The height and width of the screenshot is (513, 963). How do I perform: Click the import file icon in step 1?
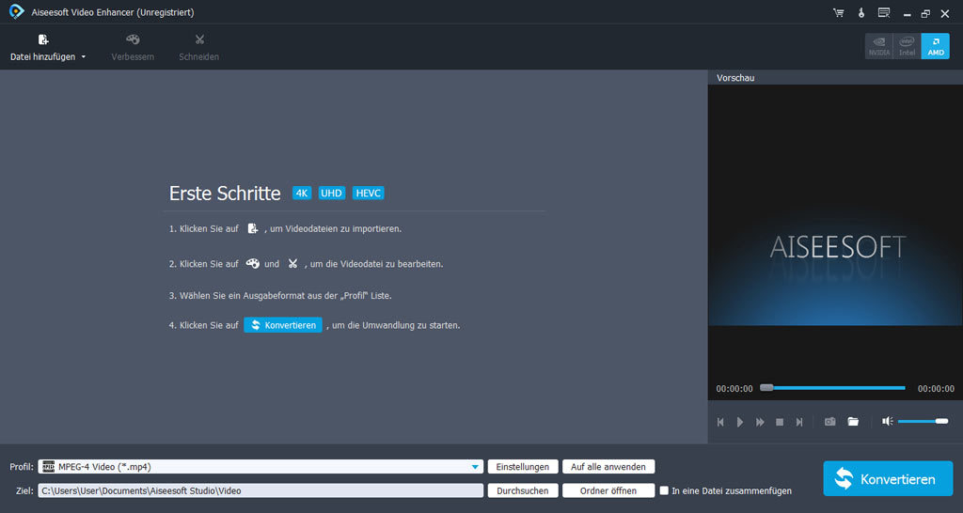click(x=252, y=228)
